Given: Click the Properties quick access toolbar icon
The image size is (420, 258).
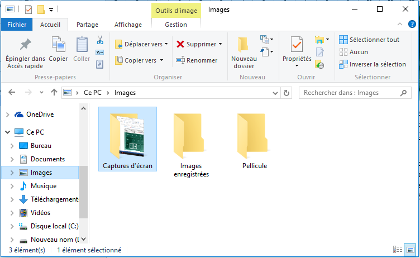Looking at the screenshot, I should tap(28, 9).
